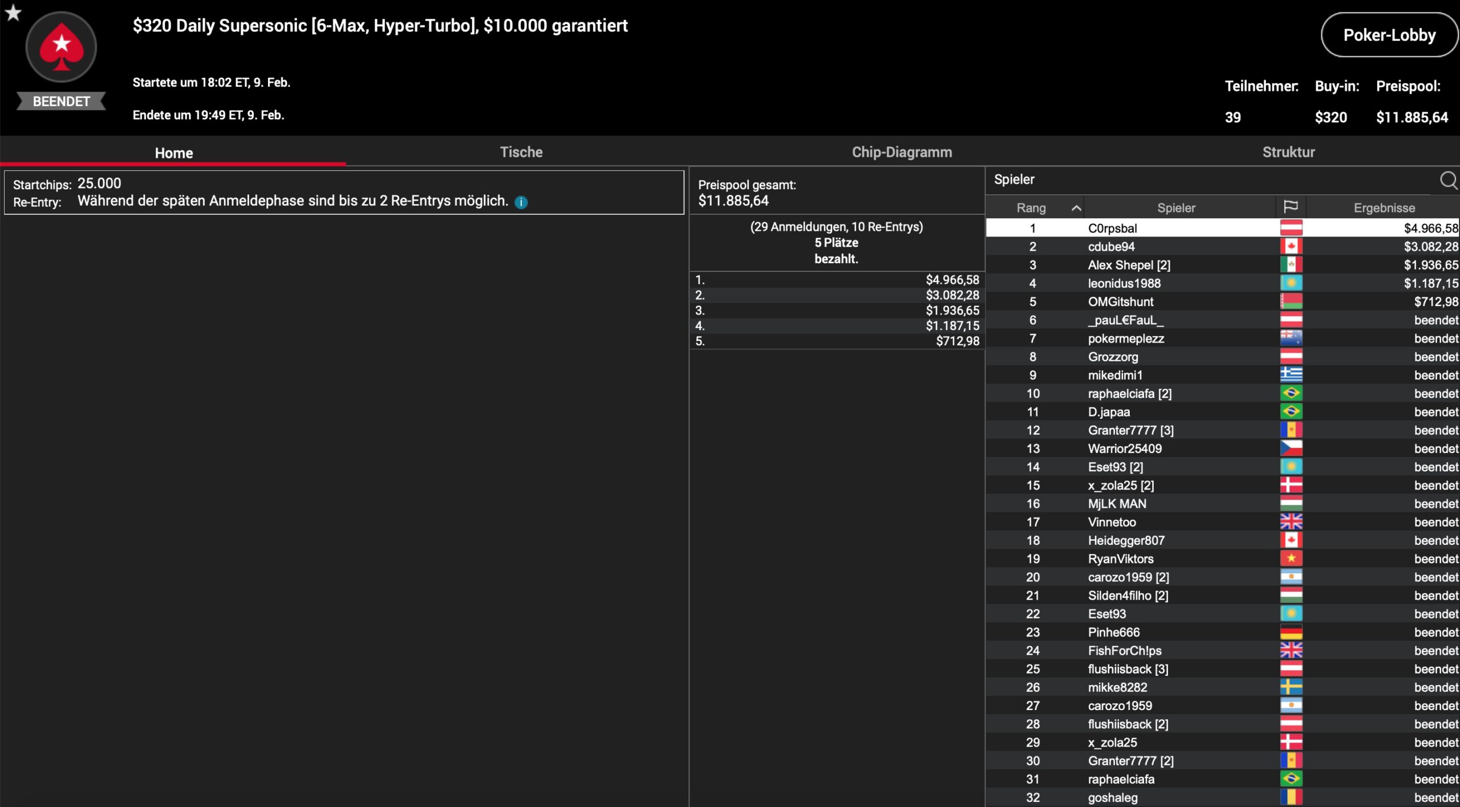
Task: Click the Czech flag beside Warrior25409
Action: [x=1291, y=449]
